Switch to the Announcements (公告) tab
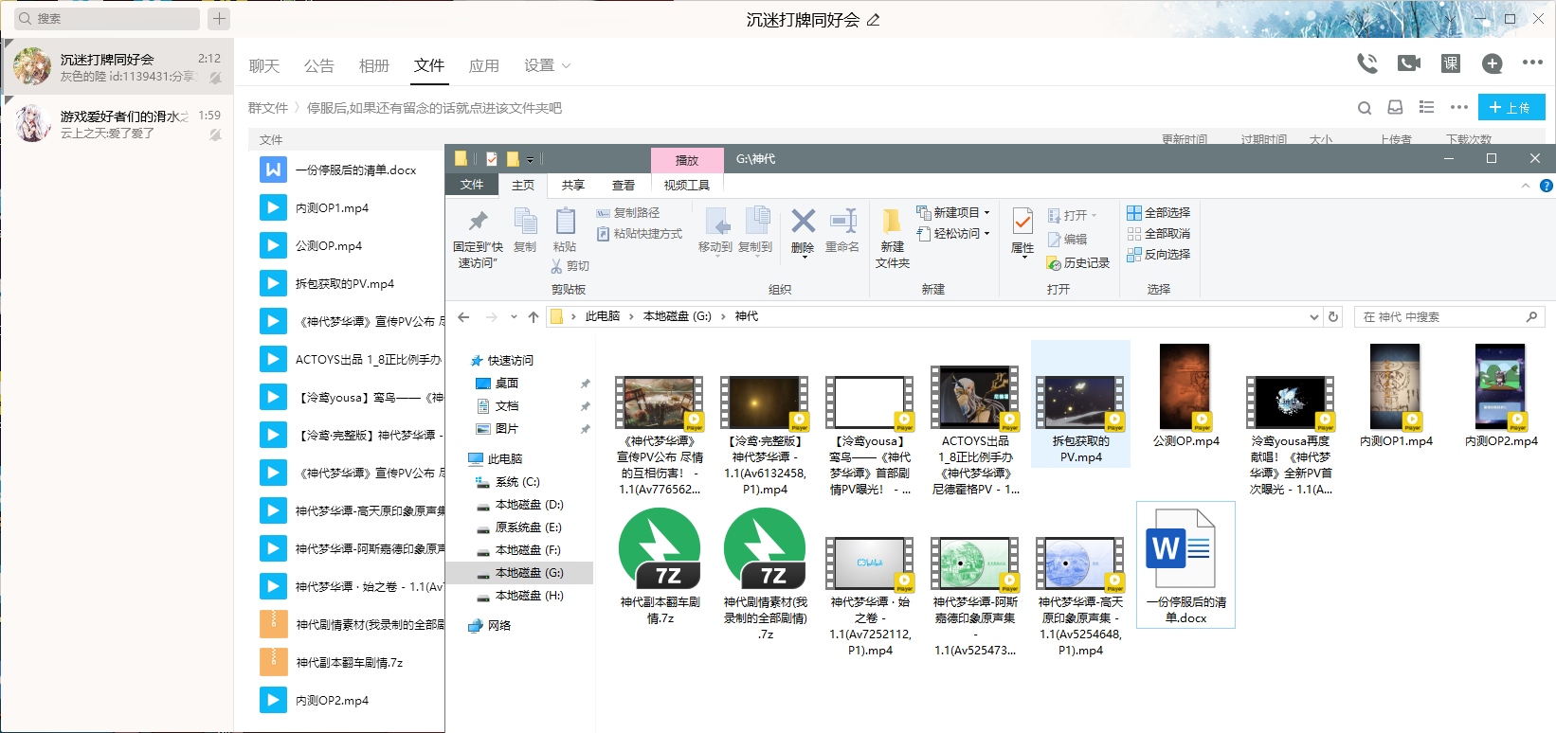This screenshot has height=733, width=1556. (319, 65)
